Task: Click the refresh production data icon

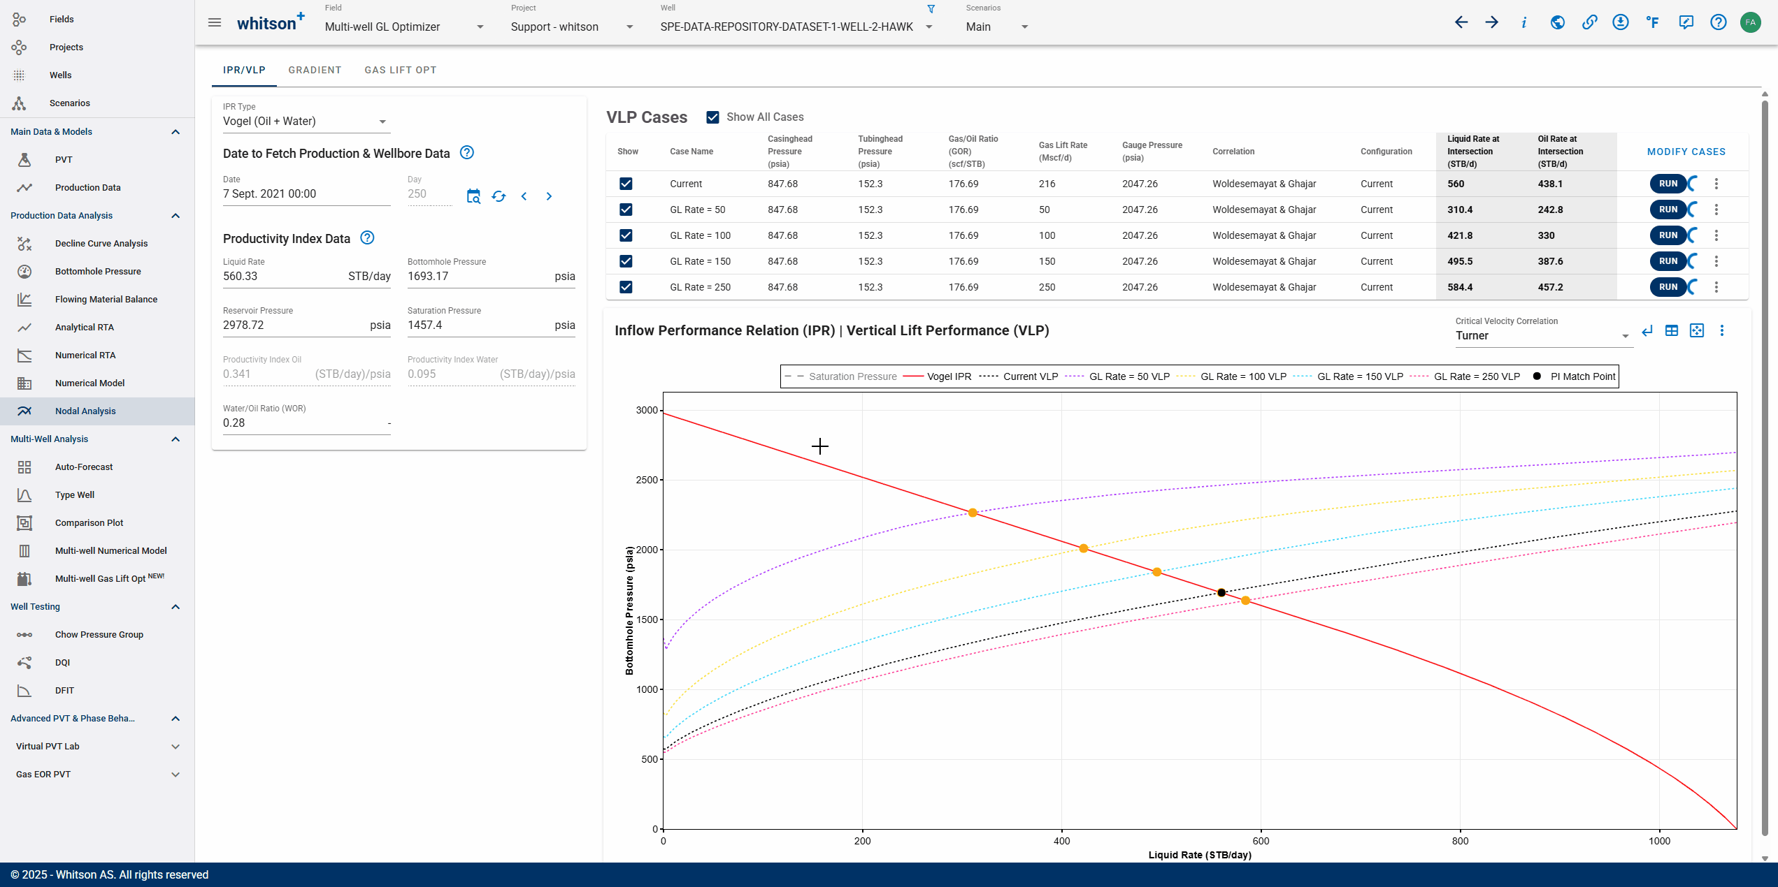Action: (x=499, y=196)
